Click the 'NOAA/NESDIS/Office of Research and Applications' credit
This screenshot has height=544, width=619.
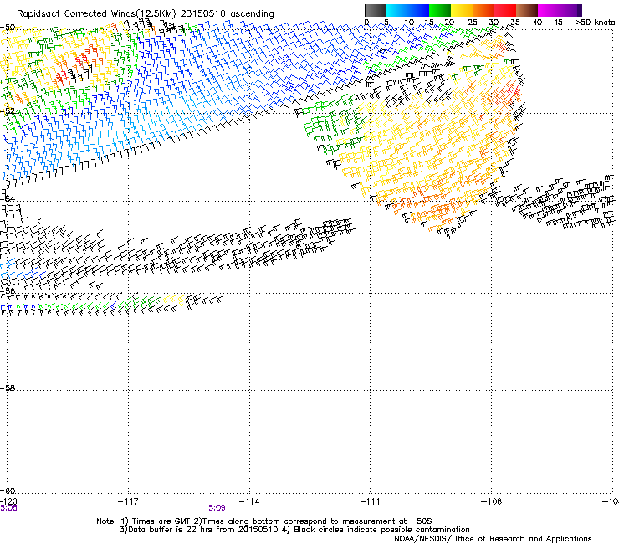pos(493,539)
